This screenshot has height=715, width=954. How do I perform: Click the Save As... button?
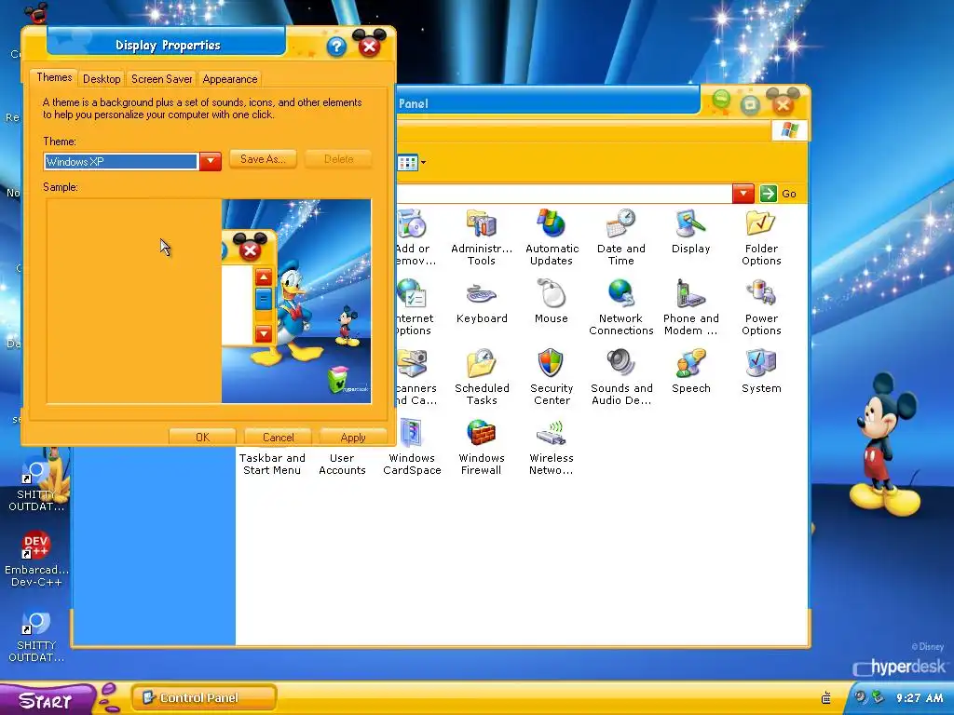coord(262,159)
